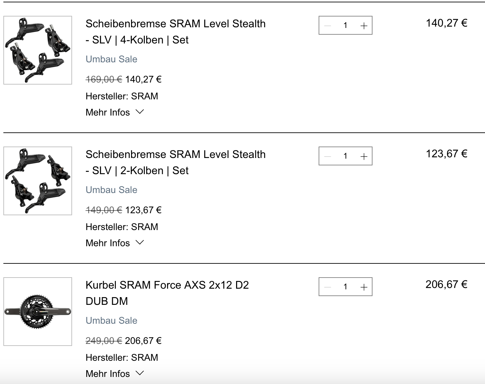
Task: Expand Mehr Infos for 2-Kolben brake
Action: tap(115, 243)
